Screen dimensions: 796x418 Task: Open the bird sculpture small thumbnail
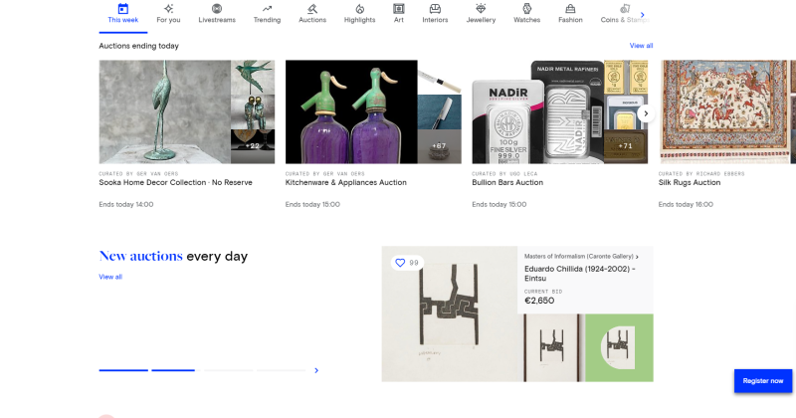tap(253, 77)
